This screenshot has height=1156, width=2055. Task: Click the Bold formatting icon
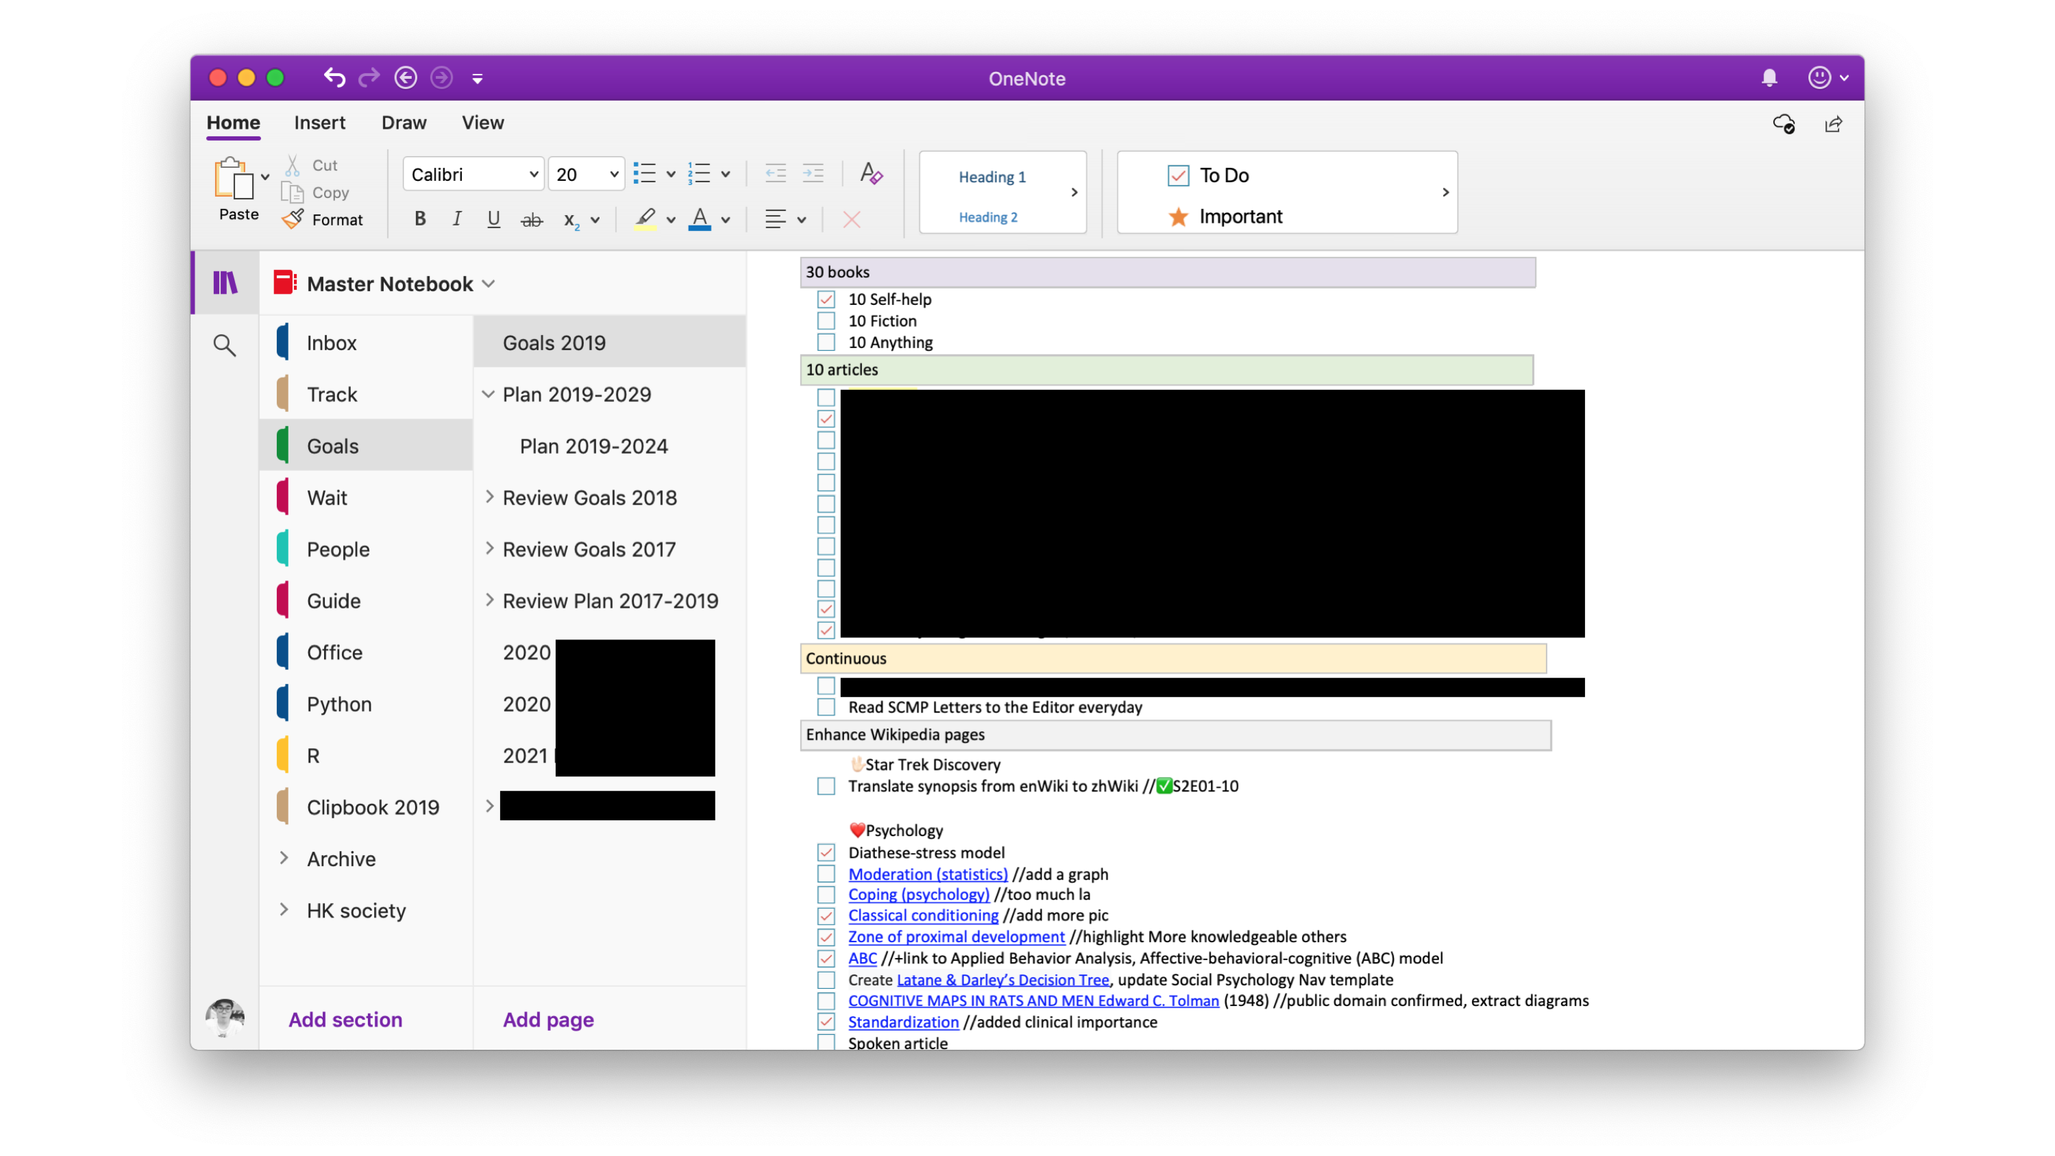(x=419, y=219)
